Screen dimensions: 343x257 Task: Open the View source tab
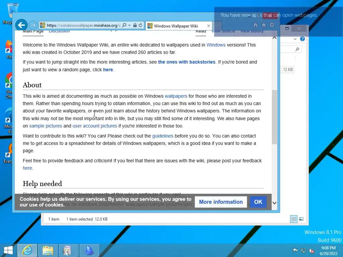(223, 31)
